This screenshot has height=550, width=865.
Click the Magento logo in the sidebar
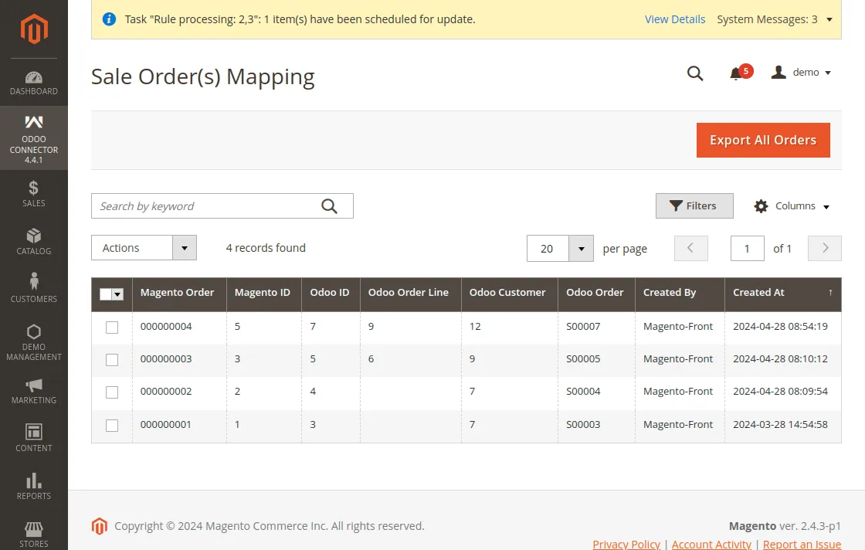34,29
